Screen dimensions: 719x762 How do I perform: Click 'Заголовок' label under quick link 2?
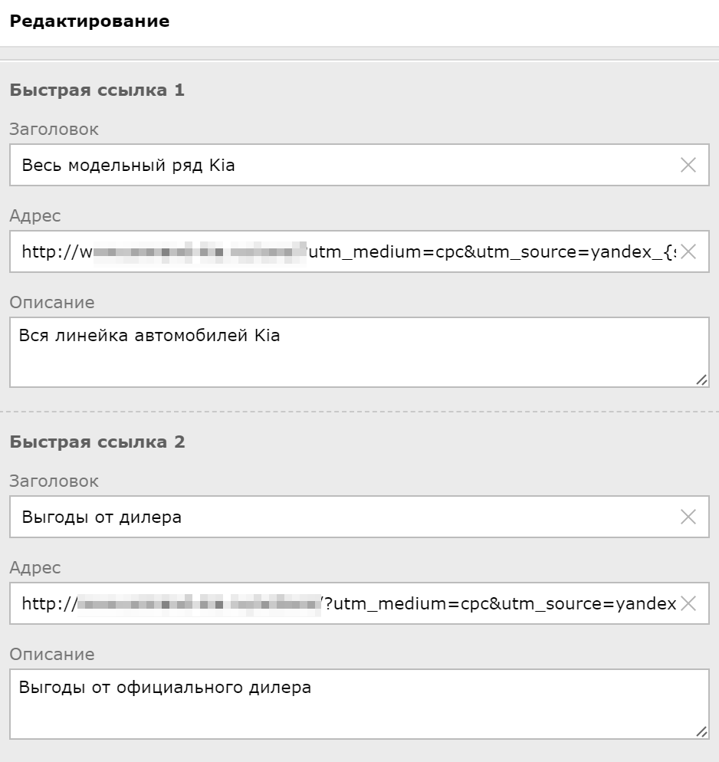pos(54,481)
